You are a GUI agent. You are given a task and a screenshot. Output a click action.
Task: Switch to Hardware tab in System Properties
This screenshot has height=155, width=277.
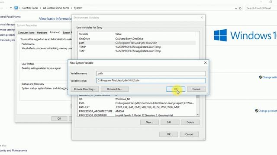pos(42,33)
